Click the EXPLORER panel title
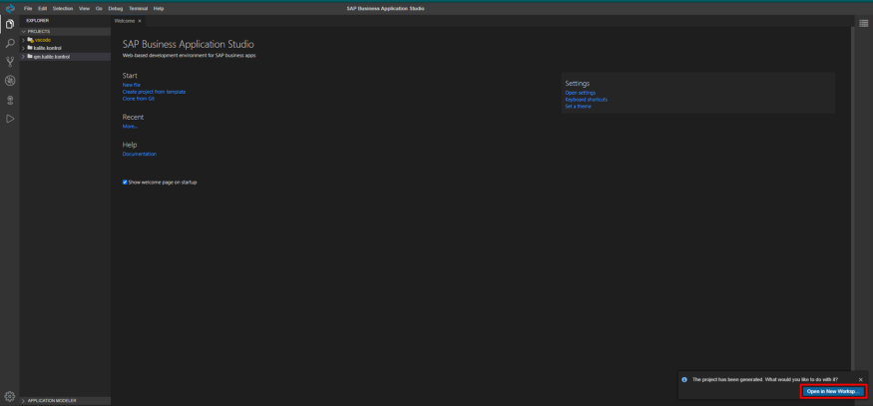The height and width of the screenshot is (406, 873). pos(38,21)
